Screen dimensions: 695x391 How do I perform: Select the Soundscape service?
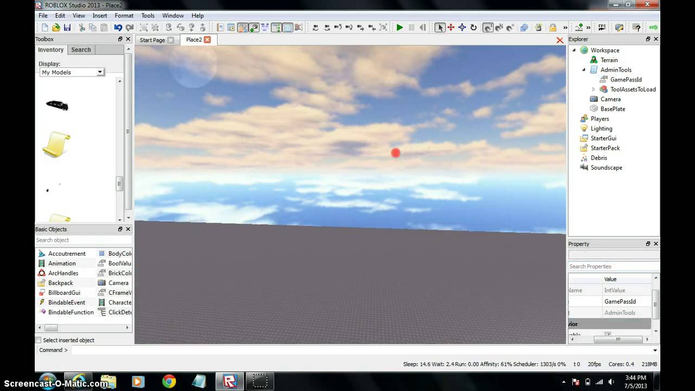[x=606, y=167]
